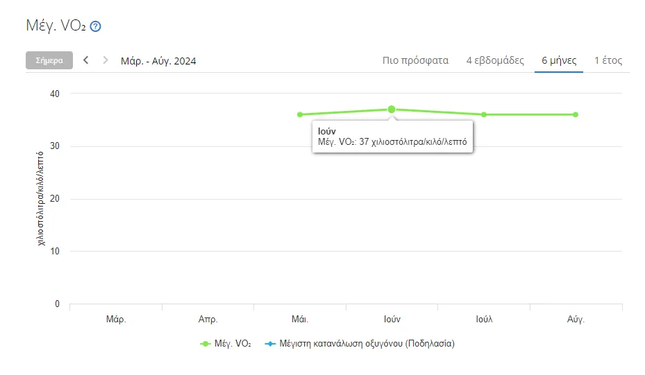Switch to the Πιο πρόσφατα tab
Screen dimensions: 645x375
pos(415,60)
